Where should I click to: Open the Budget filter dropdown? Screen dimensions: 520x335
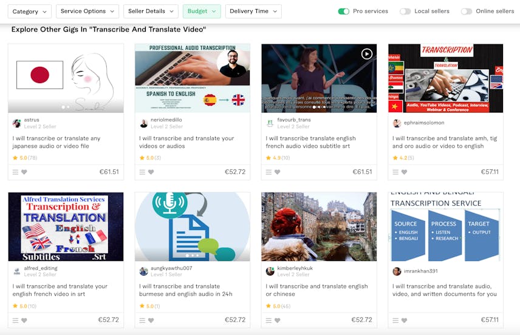coord(202,12)
